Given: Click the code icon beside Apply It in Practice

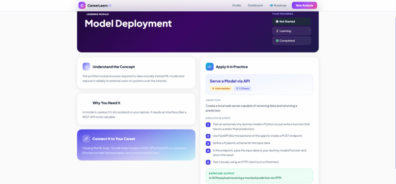Looking at the screenshot, I should click(210, 67).
